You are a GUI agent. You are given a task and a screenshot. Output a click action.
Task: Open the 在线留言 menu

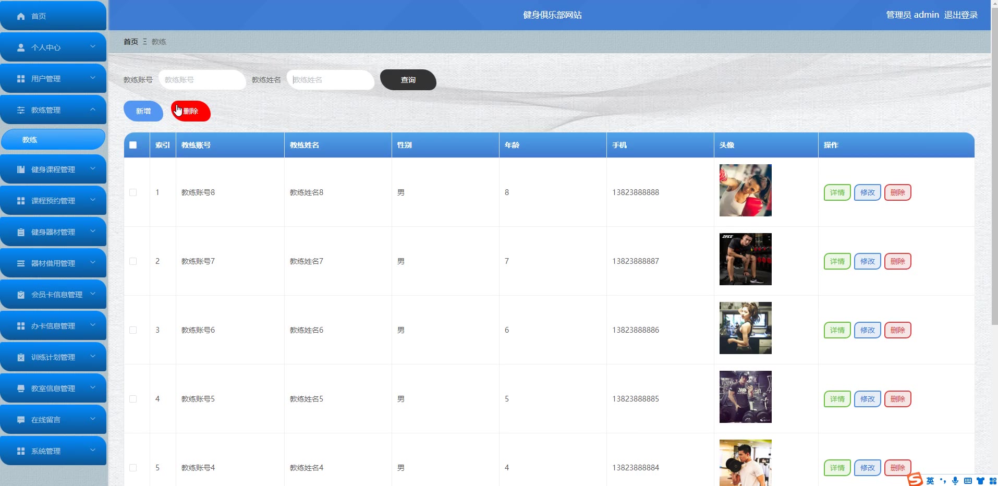click(53, 420)
